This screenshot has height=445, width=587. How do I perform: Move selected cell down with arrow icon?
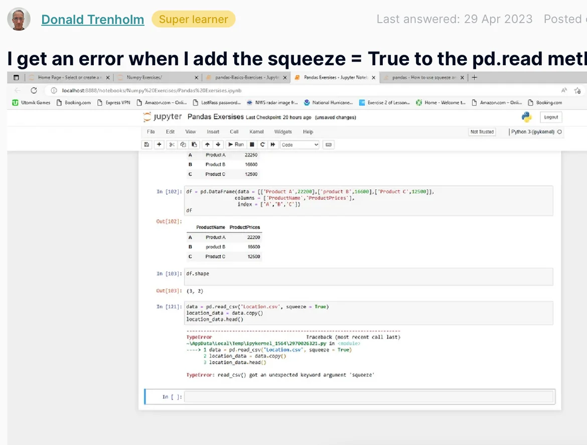[x=218, y=145]
